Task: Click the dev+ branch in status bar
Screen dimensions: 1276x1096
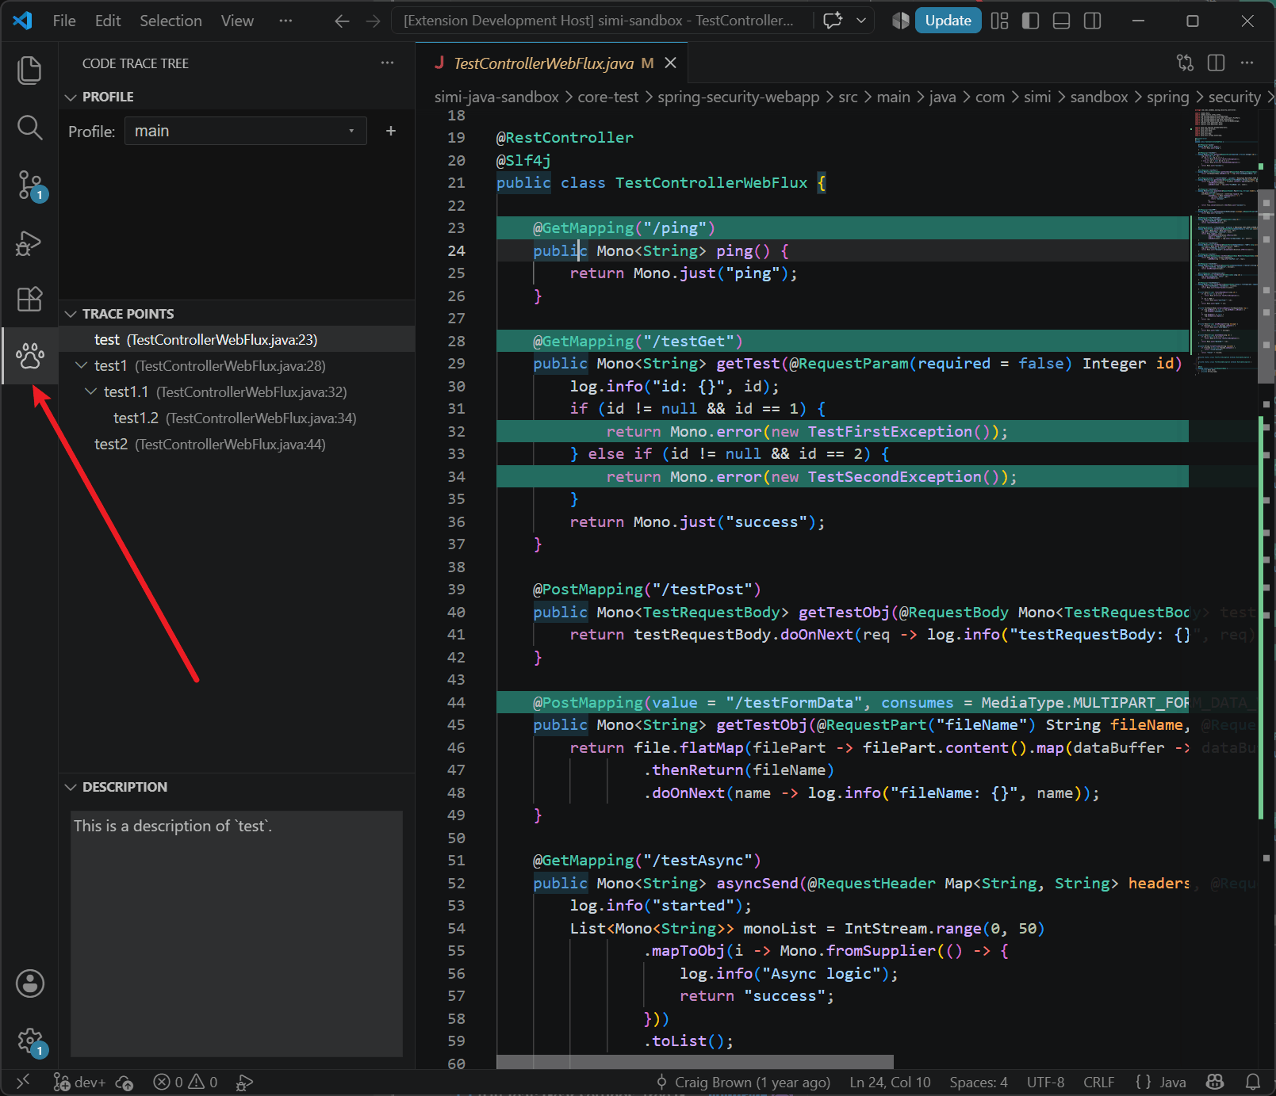Action: click(79, 1082)
